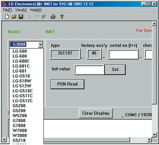159x145 pixels.
Task: Click the Paste clipboard icon
Action: point(44,17)
